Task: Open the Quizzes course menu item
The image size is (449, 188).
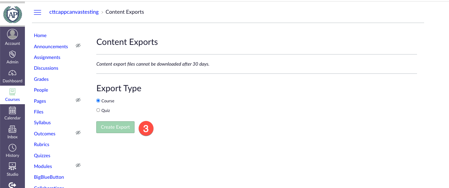Action: (42, 156)
